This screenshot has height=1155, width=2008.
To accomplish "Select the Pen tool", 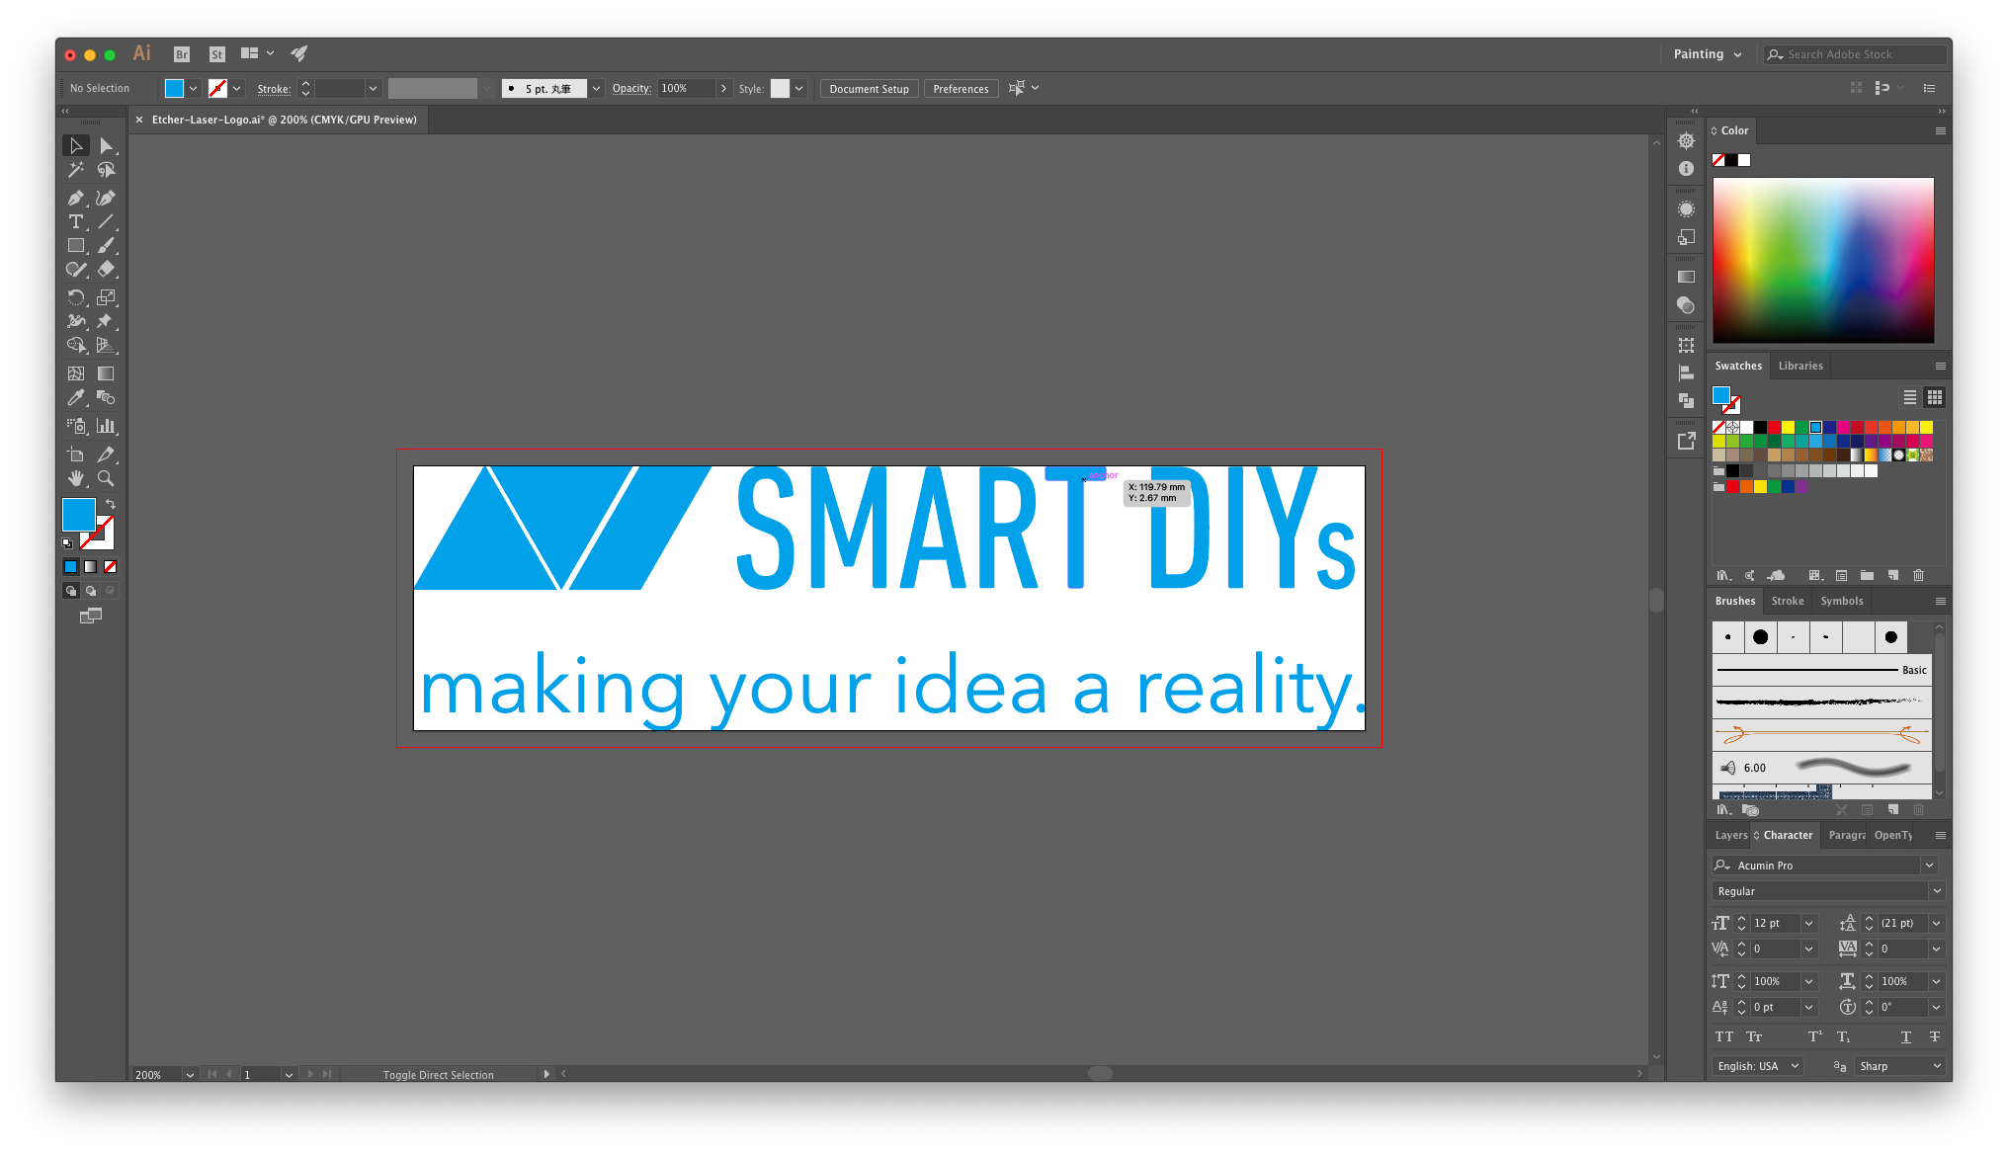I will click(75, 198).
